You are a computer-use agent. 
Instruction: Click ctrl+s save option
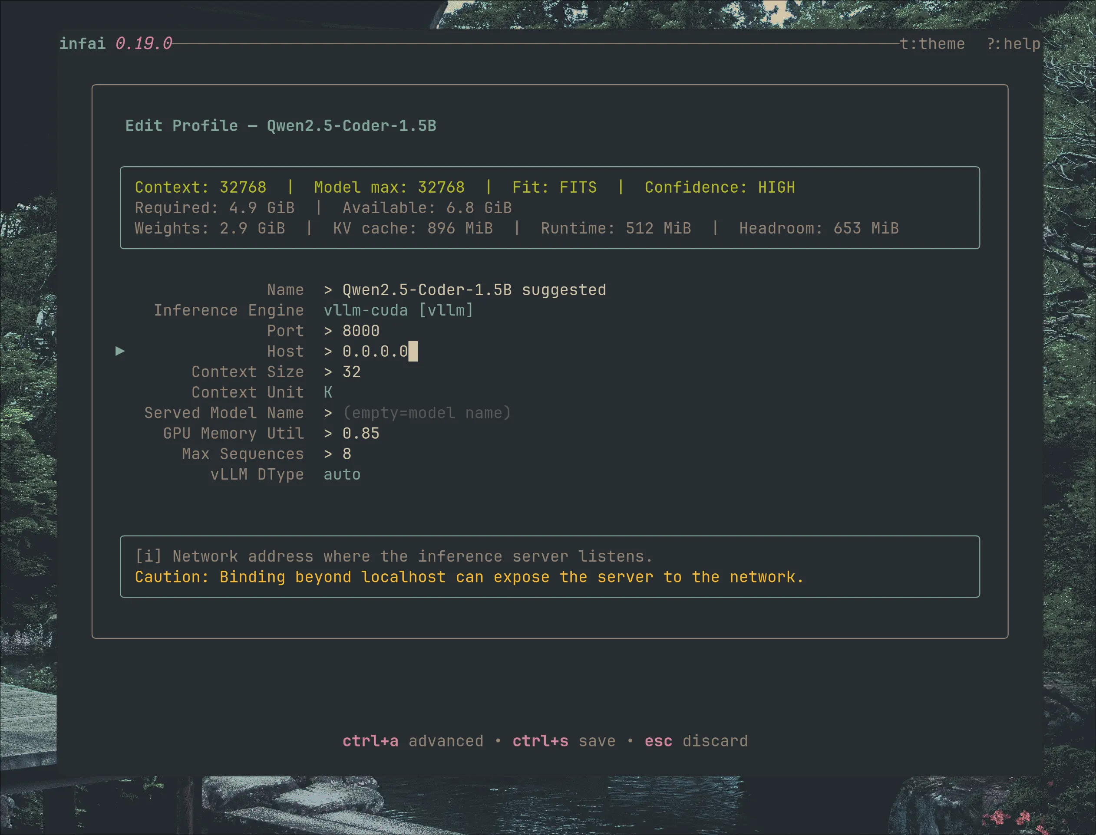564,741
